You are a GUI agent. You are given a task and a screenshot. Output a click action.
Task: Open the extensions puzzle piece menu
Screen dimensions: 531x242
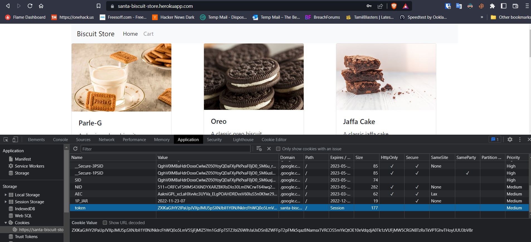pos(492,6)
